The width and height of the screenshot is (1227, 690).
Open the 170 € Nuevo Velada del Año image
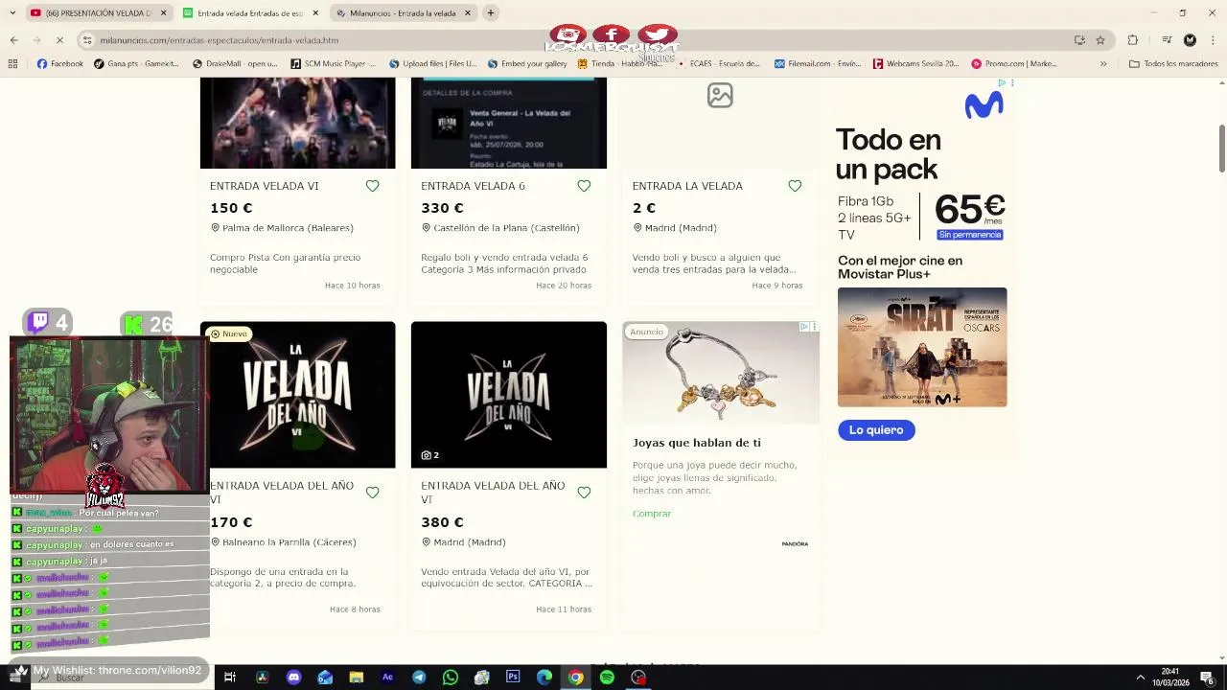(297, 395)
